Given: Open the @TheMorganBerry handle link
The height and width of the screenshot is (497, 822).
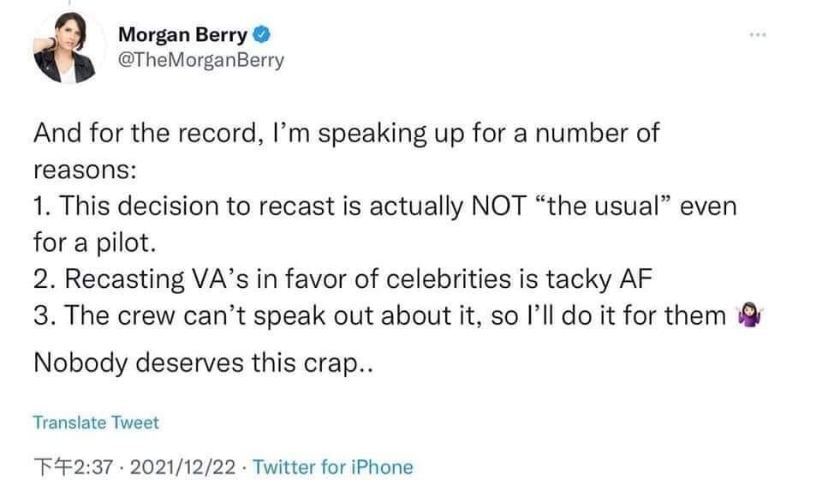Looking at the screenshot, I should (201, 60).
